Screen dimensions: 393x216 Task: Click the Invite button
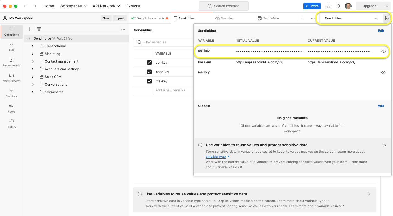click(x=312, y=6)
